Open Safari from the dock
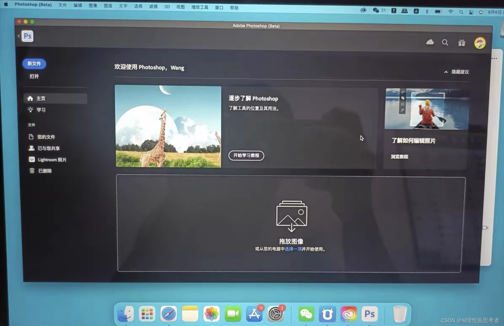Screen dimensions: 504x326 pos(168,314)
